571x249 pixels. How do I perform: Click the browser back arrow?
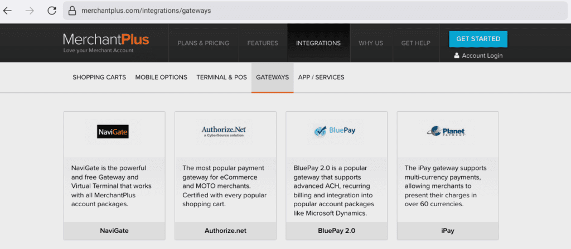click(8, 11)
